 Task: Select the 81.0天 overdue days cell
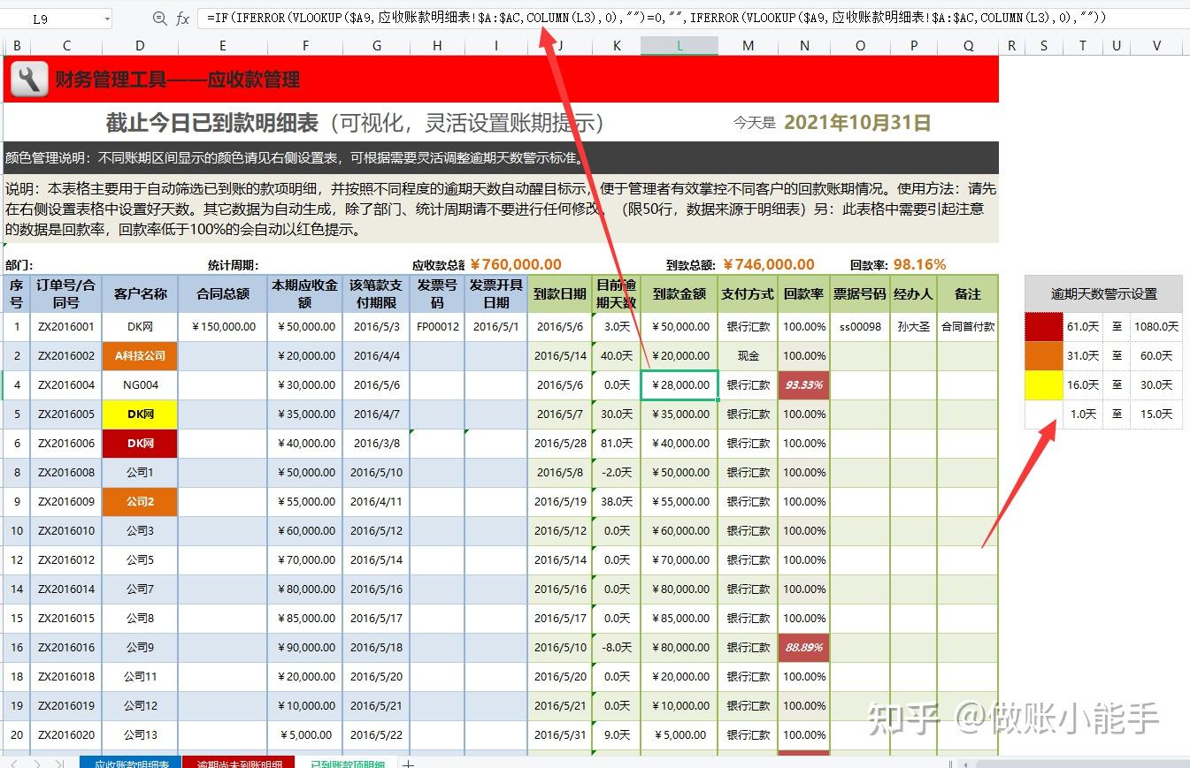[x=617, y=444]
